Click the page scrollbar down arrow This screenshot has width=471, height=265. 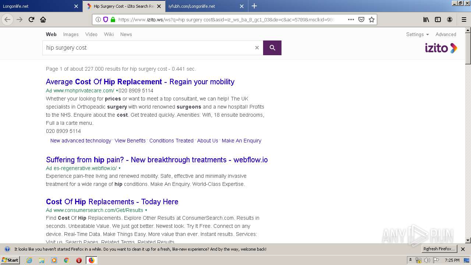click(468, 240)
